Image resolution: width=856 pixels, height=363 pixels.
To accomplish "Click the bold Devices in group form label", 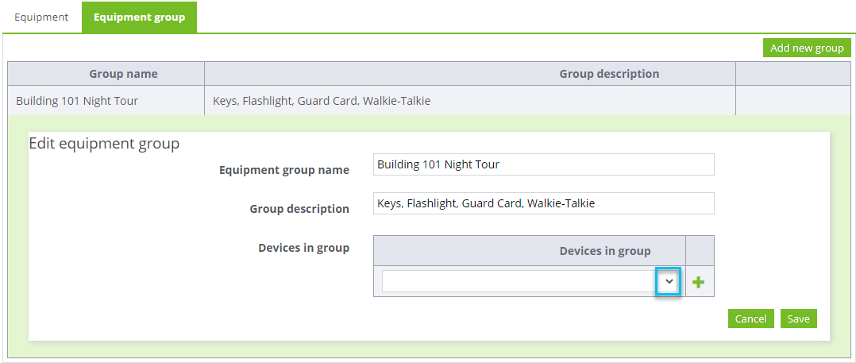I will click(x=303, y=248).
